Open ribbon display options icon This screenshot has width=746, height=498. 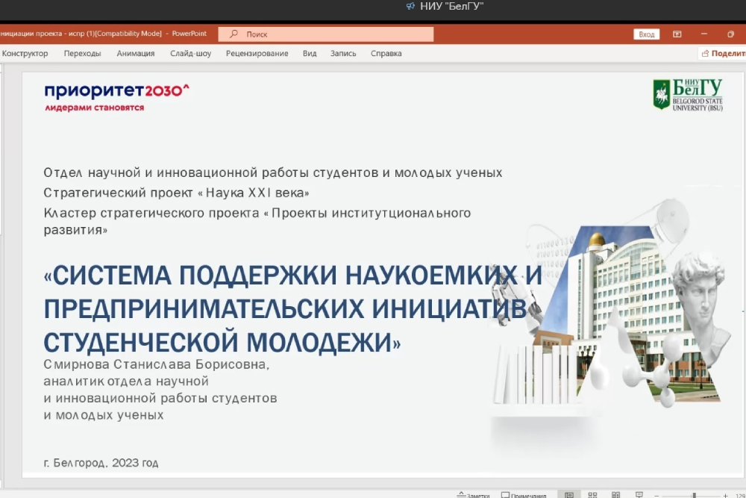pos(677,34)
